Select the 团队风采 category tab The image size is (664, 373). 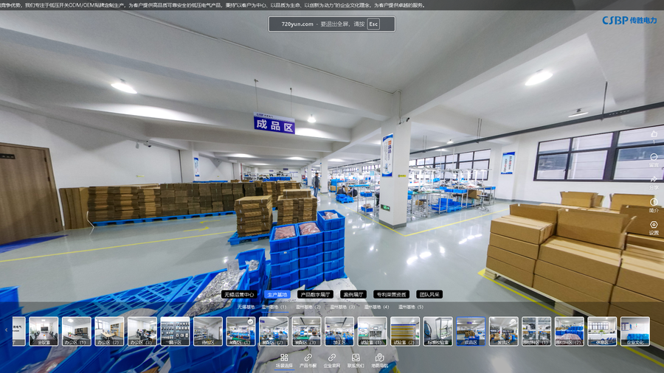[x=429, y=294]
